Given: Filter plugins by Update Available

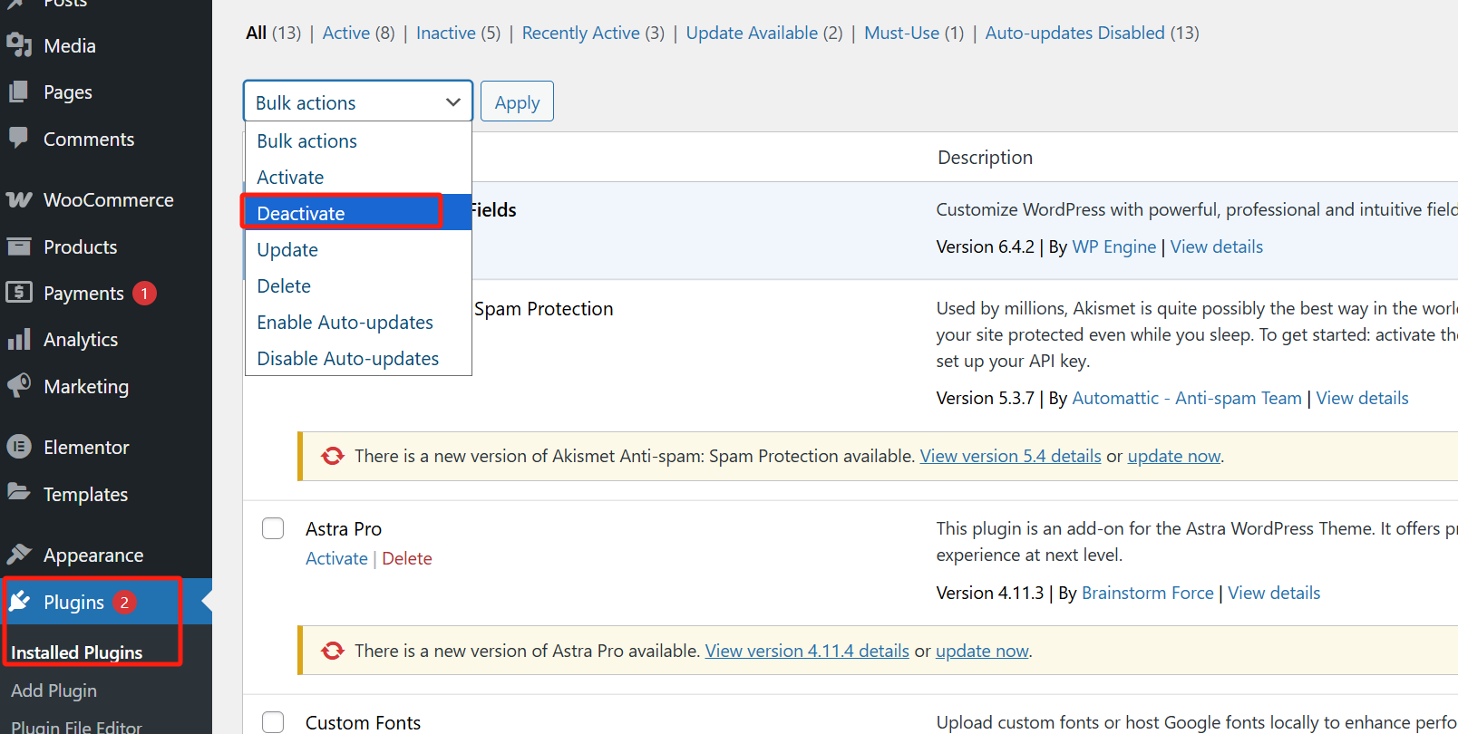Looking at the screenshot, I should point(752,33).
